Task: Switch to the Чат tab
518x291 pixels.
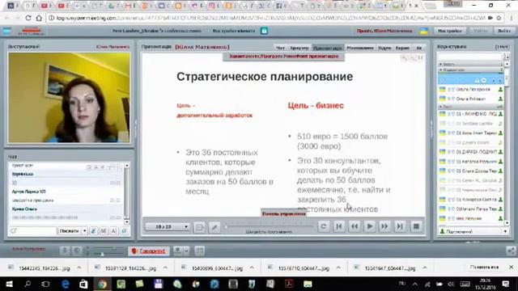Action: [x=280, y=48]
